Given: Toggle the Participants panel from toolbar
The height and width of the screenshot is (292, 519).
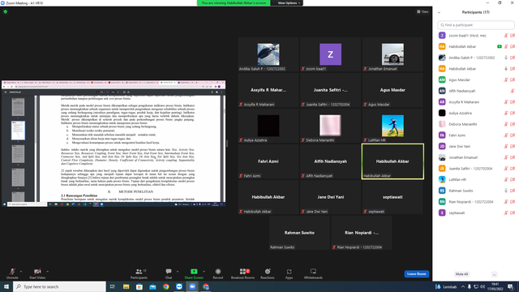Looking at the screenshot, I should click(139, 273).
